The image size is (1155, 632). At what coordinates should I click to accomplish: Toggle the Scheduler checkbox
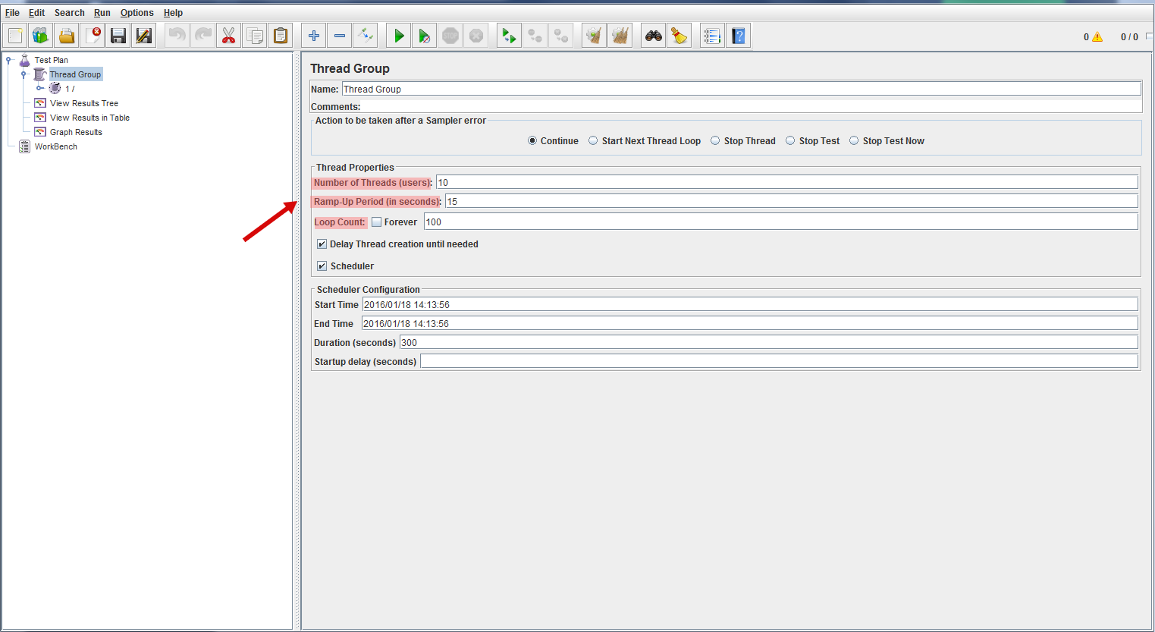(322, 266)
